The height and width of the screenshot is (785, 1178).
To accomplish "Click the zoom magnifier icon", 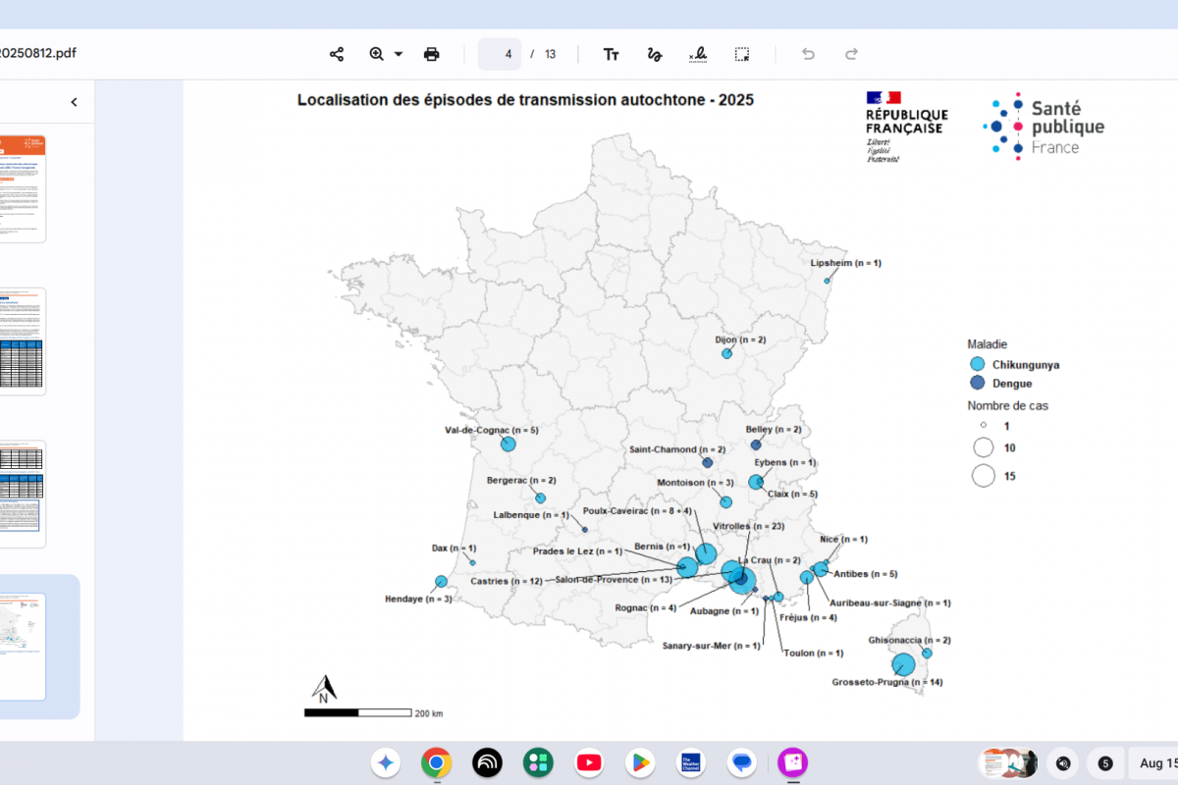I will (377, 54).
